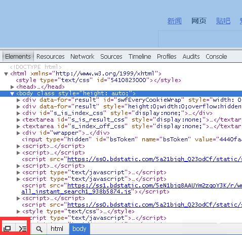Screen dimensions: 242x235
Task: Expand the swfEveryCookieWrap div arrow
Action: (x=18, y=100)
